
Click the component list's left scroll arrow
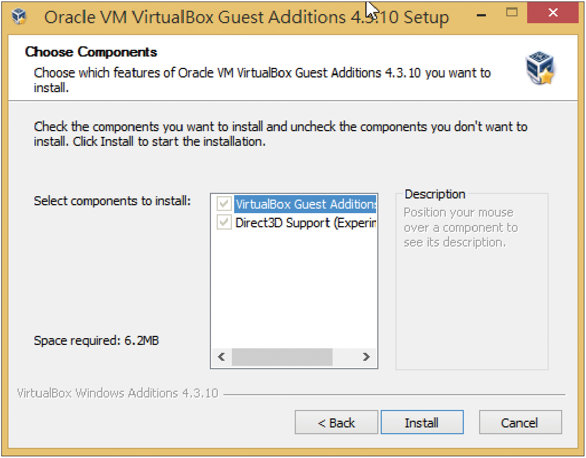click(x=221, y=357)
